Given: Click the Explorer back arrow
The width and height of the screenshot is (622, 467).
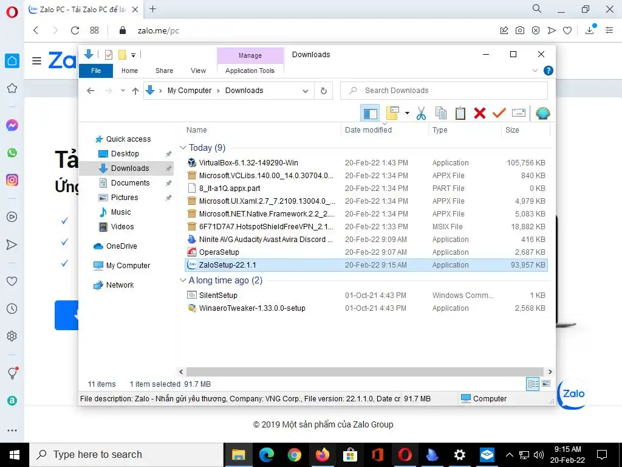Looking at the screenshot, I should click(x=91, y=91).
